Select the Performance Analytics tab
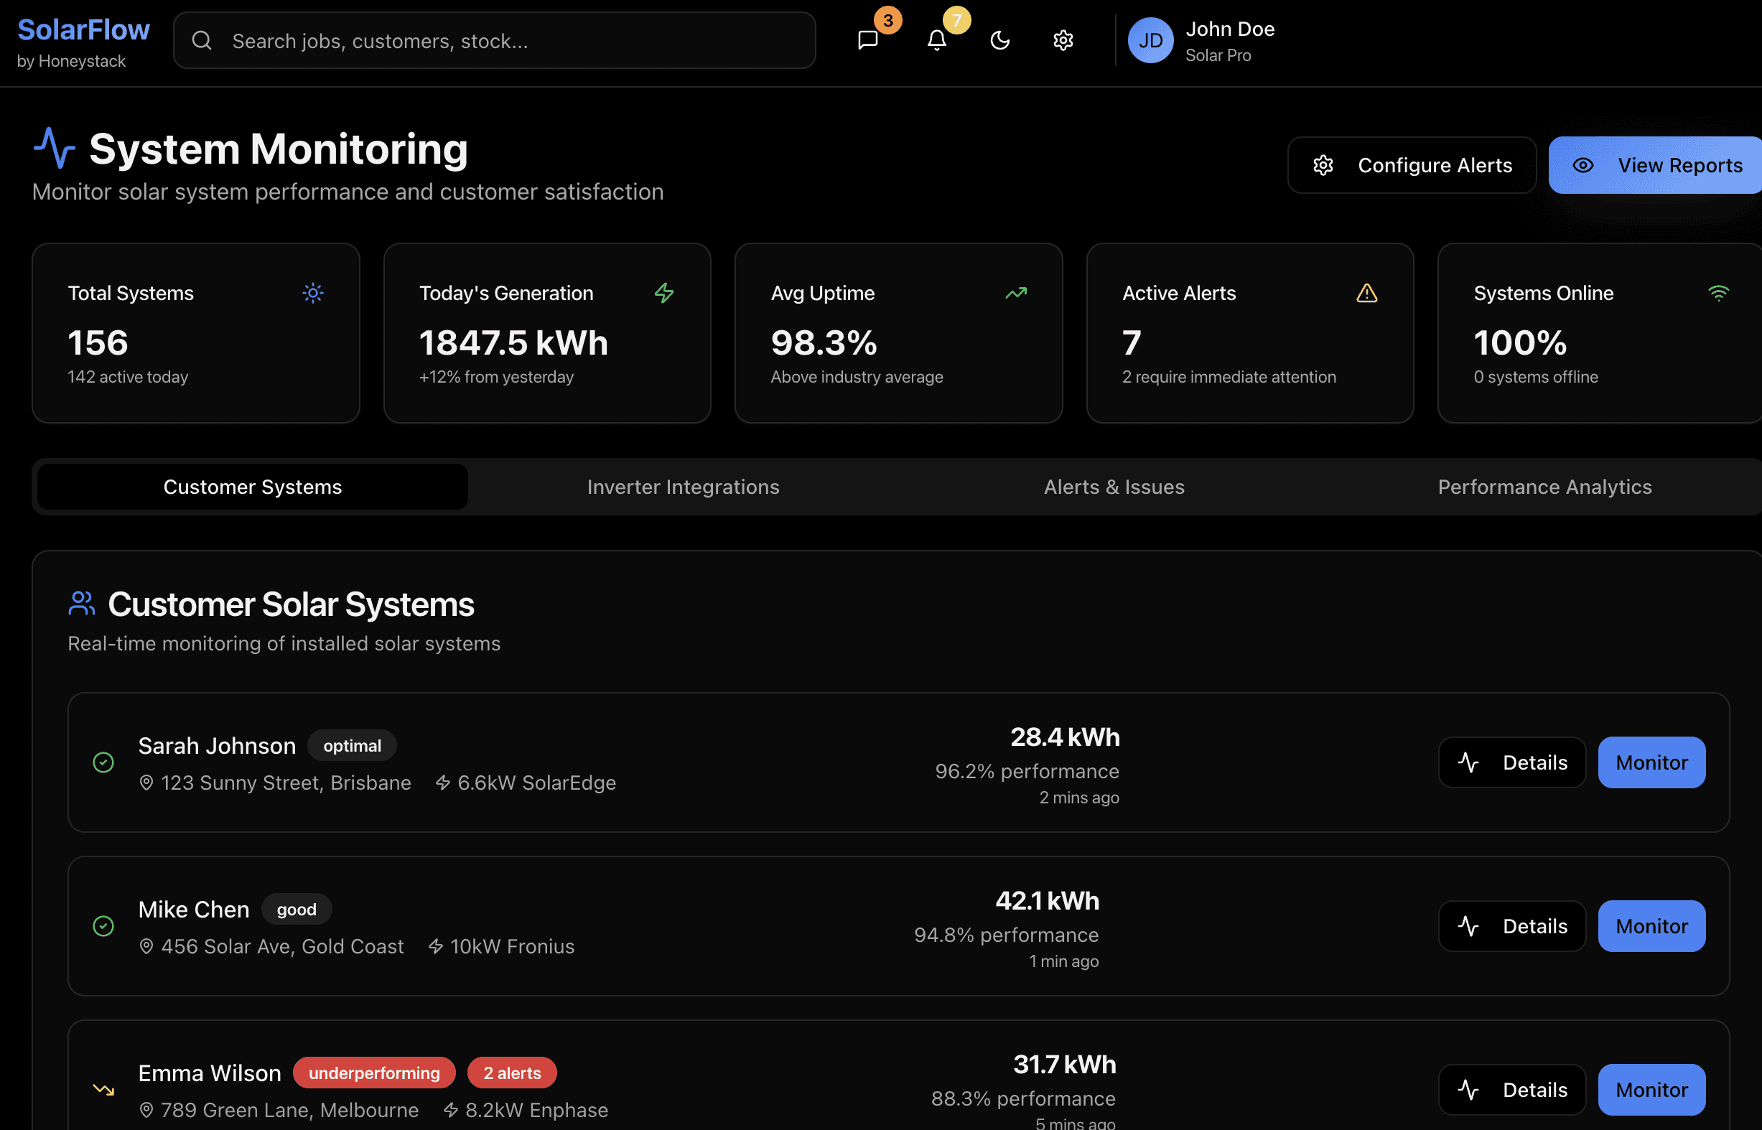Viewport: 1762px width, 1130px height. (x=1544, y=487)
